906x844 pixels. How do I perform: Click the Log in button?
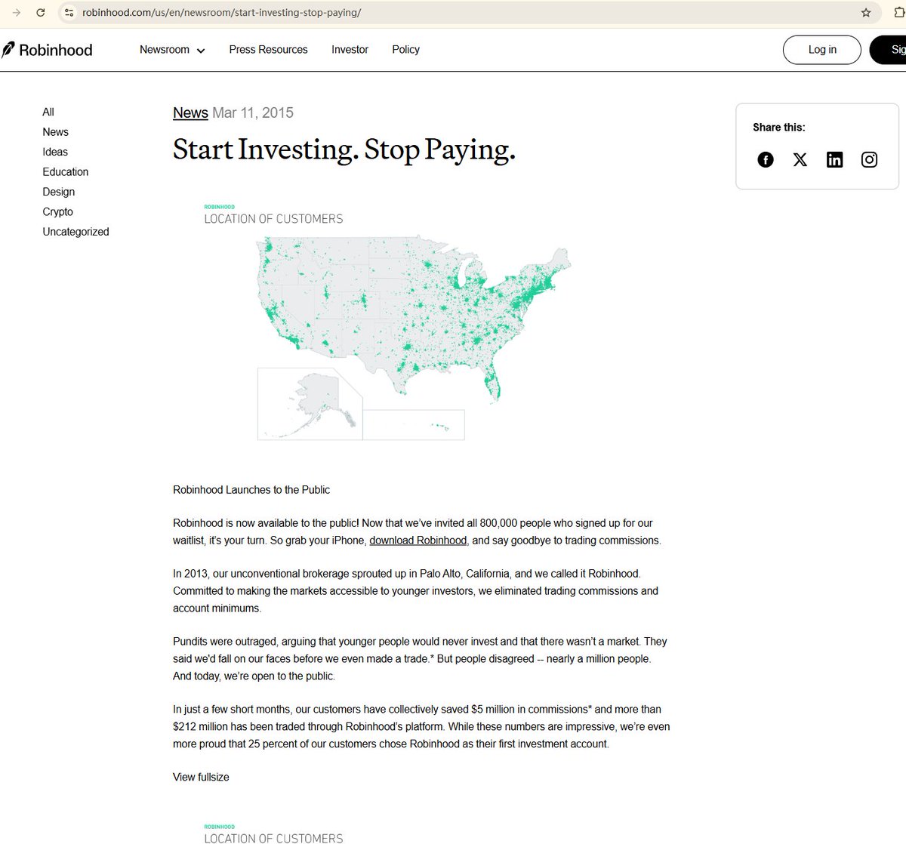[822, 50]
